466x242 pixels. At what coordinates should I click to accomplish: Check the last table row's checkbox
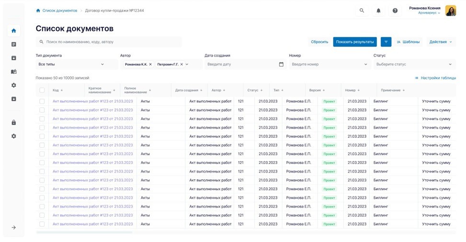42,224
